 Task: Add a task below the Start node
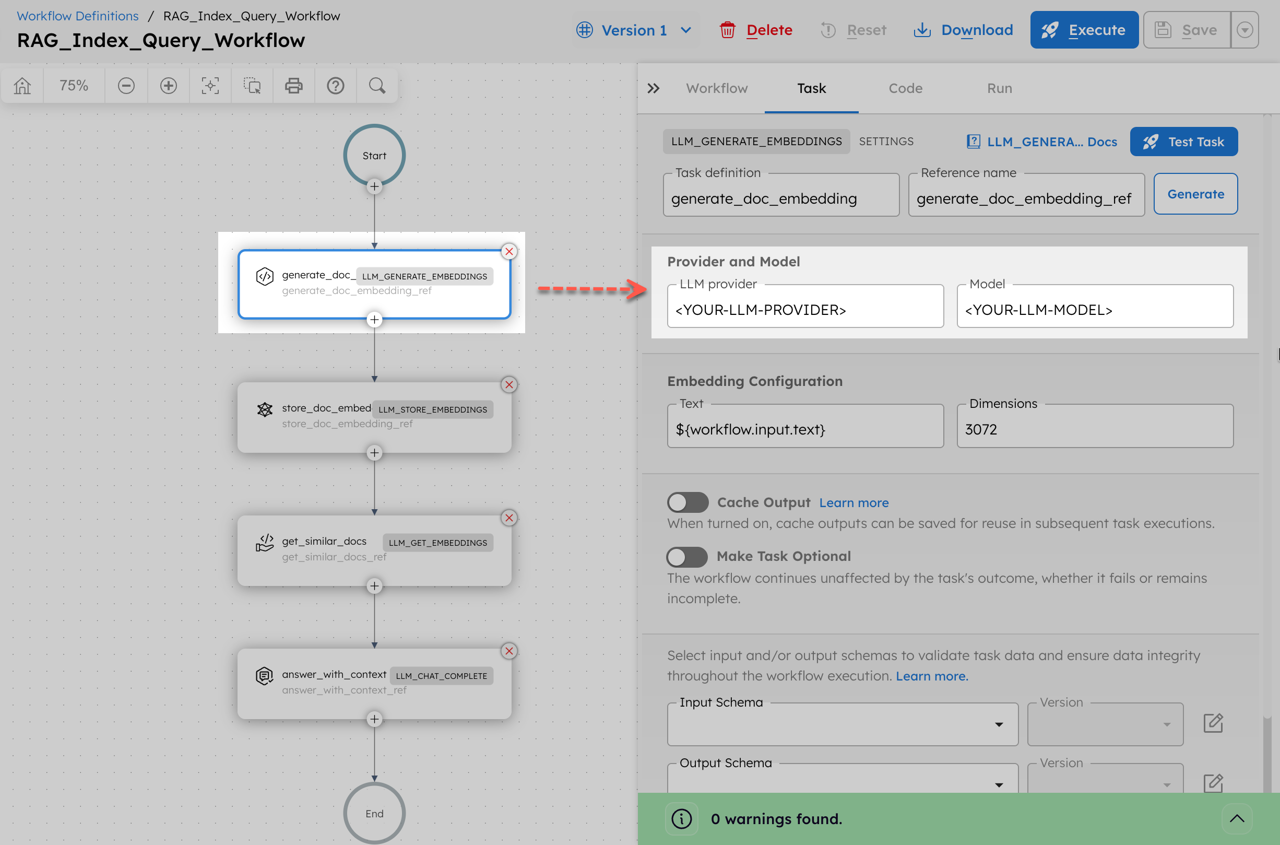pyautogui.click(x=374, y=186)
